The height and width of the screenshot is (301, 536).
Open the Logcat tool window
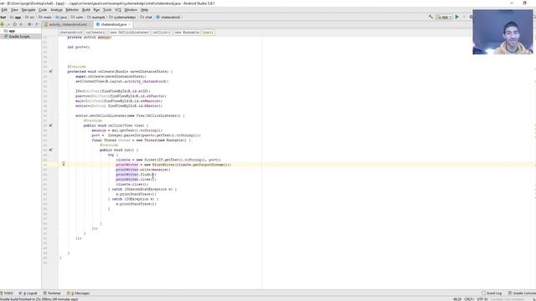(x=28, y=293)
